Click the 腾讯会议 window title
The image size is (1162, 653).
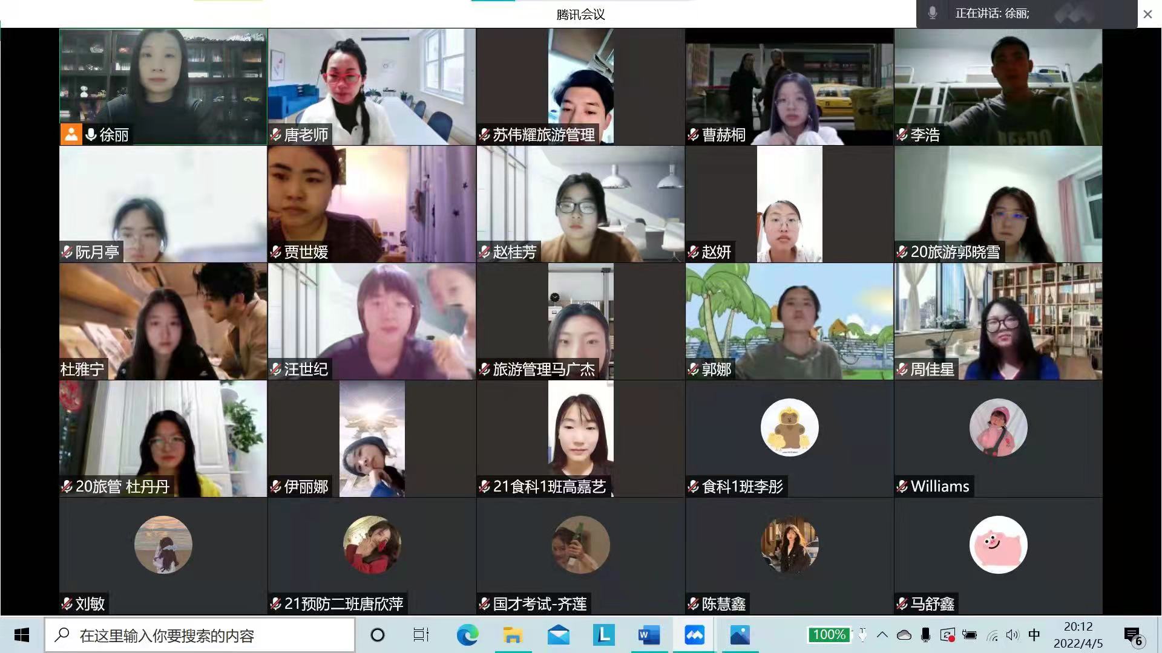click(x=580, y=14)
